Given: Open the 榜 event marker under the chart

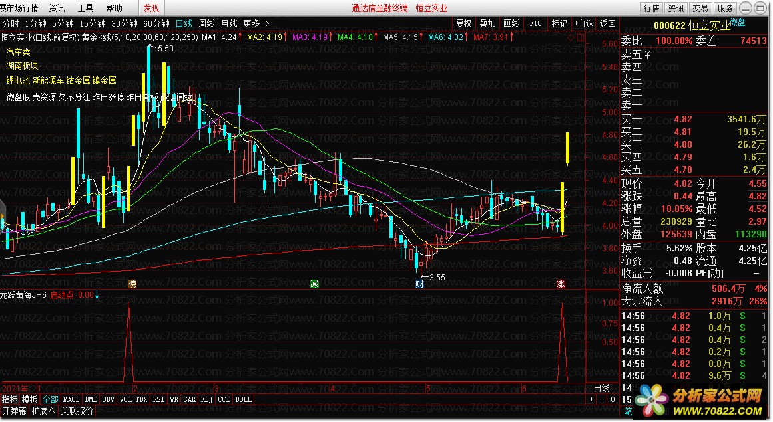Looking at the screenshot, I should [x=132, y=284].
